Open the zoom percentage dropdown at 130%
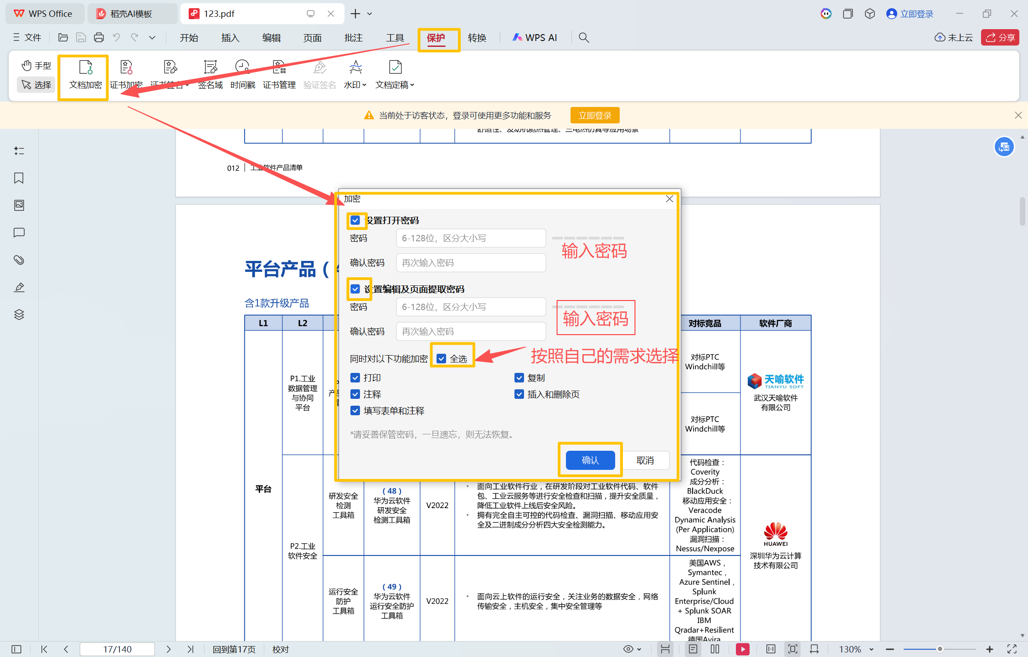1028x657 pixels. click(871, 649)
